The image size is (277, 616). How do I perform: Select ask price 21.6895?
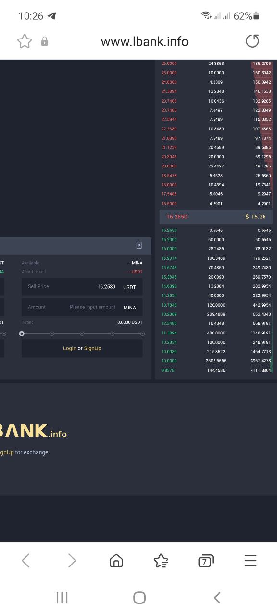click(169, 138)
